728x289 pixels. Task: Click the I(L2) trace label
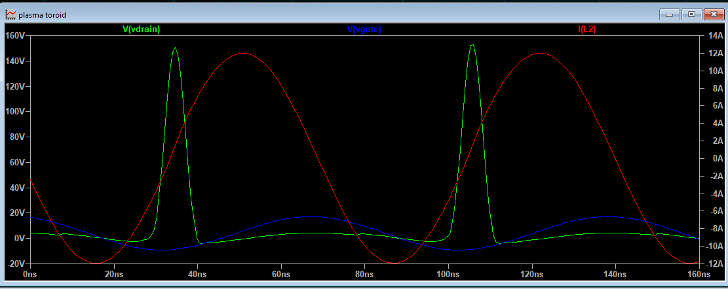[x=586, y=29]
